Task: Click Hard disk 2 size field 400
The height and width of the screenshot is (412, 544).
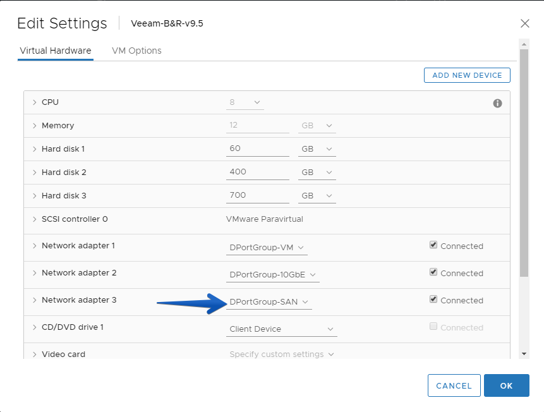Action: pyautogui.click(x=257, y=172)
